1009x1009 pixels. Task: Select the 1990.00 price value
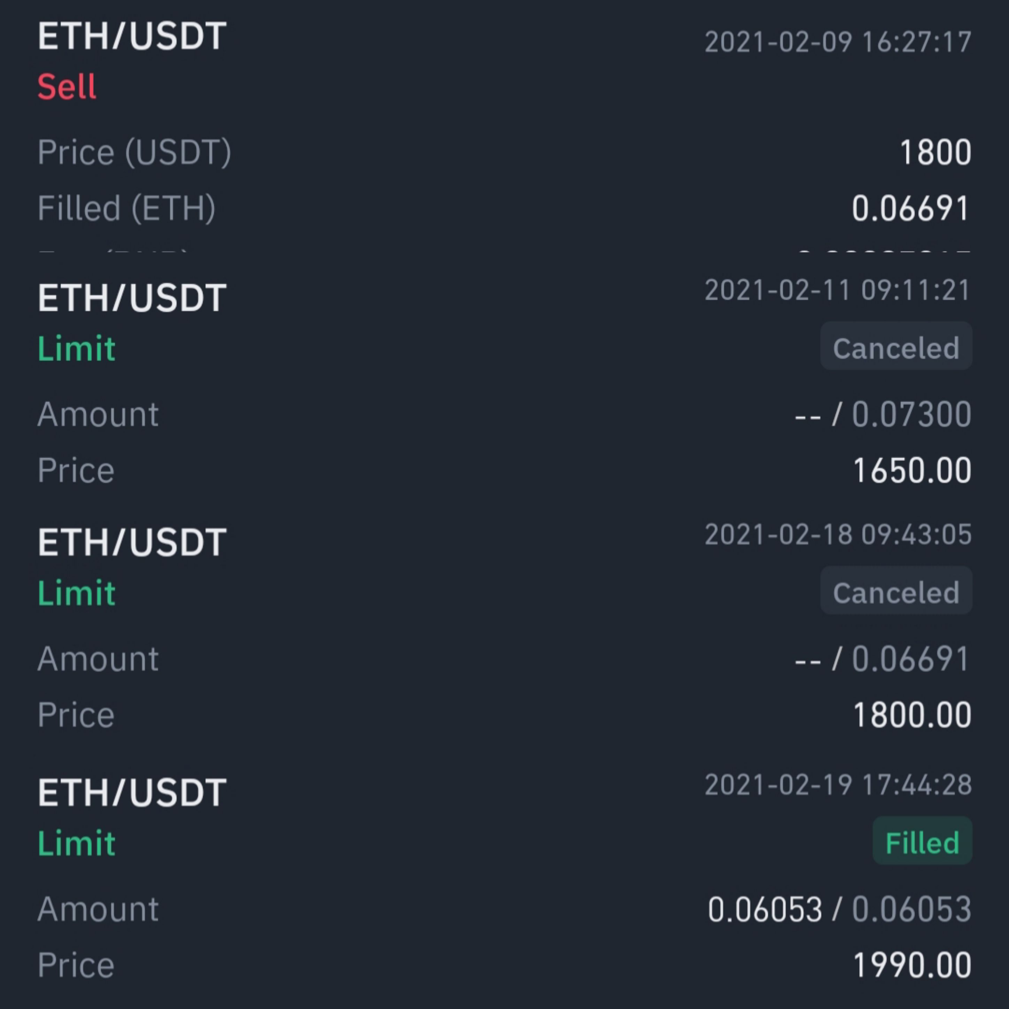(912, 965)
